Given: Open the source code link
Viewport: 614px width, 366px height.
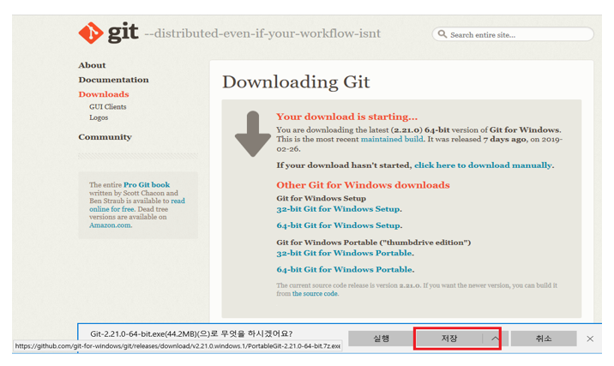Looking at the screenshot, I should point(315,294).
